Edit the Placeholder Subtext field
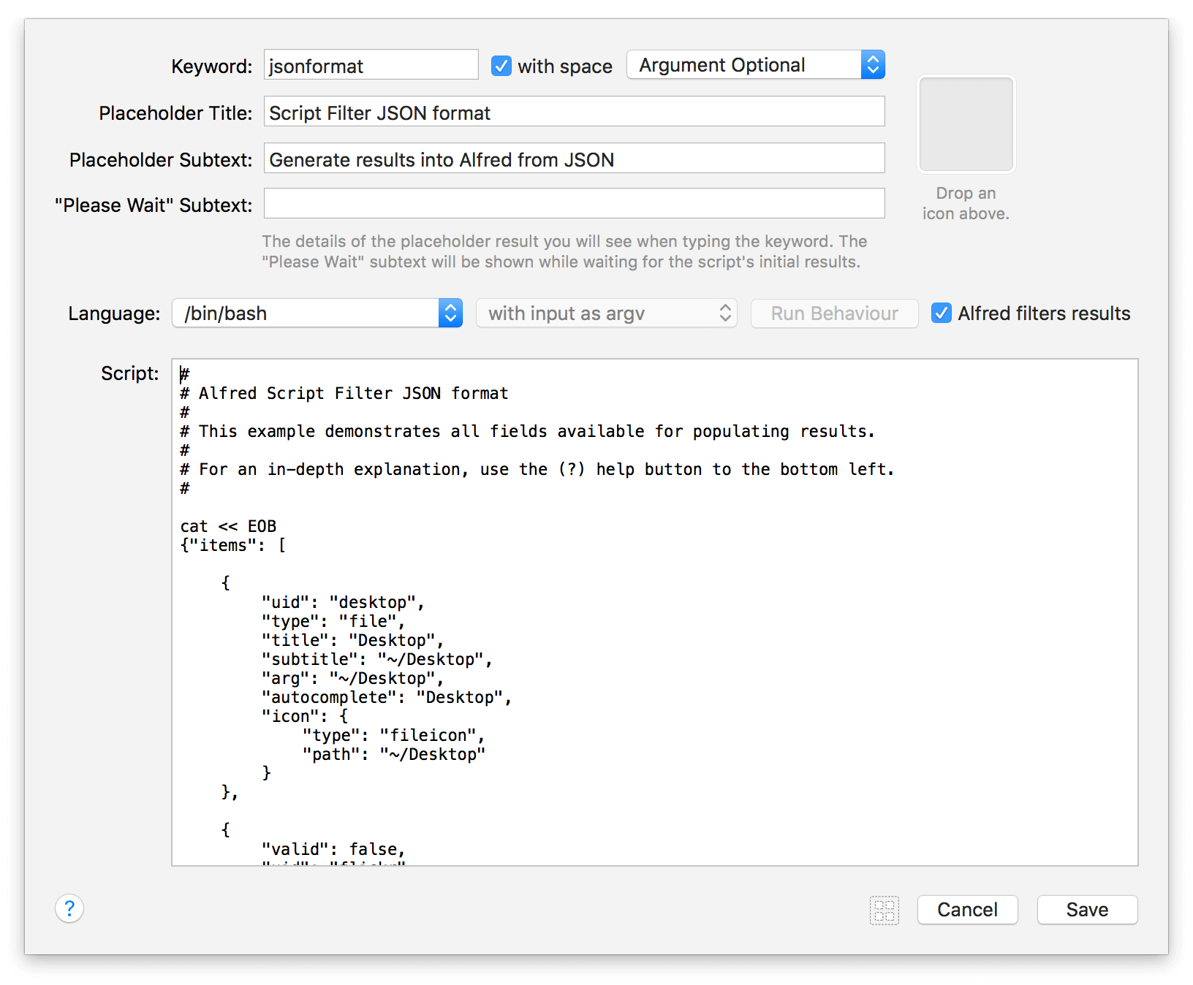 [573, 158]
